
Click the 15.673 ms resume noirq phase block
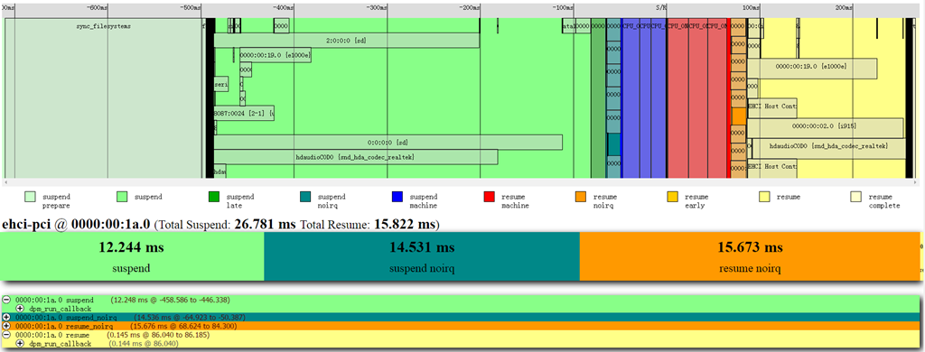tap(750, 256)
